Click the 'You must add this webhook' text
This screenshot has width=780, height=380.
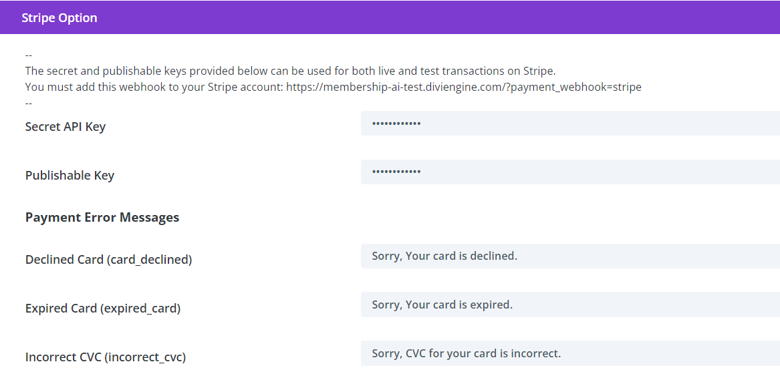[154, 87]
